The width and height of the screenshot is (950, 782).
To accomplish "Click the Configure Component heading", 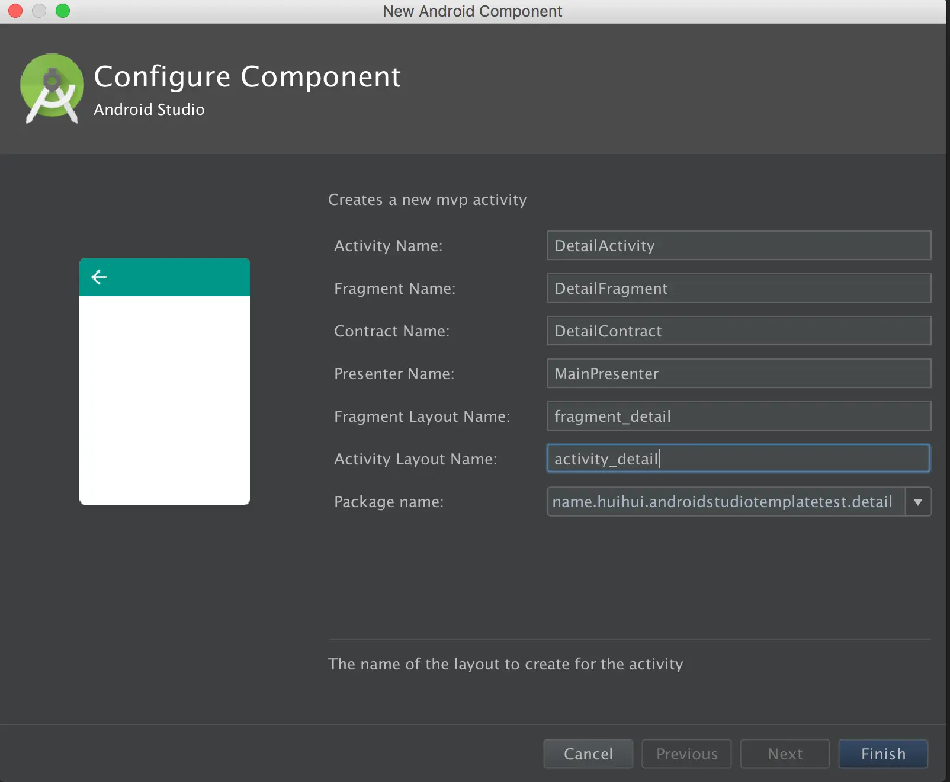I will (248, 77).
